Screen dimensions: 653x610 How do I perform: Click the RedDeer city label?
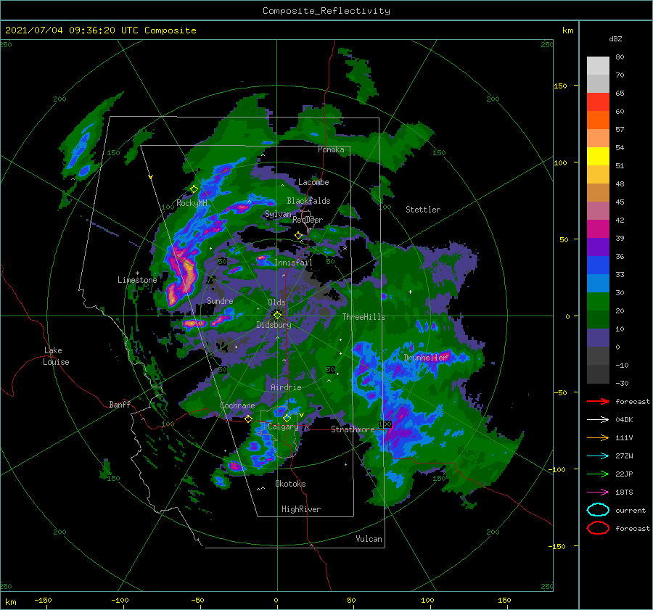(x=308, y=220)
